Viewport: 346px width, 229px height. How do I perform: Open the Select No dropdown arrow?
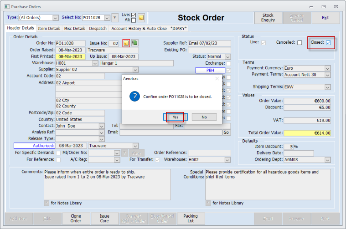pos(107,18)
